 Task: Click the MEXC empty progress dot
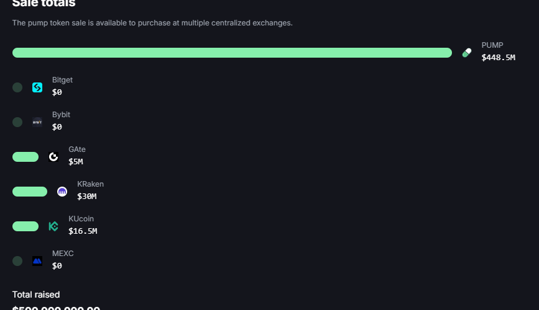[x=17, y=261]
